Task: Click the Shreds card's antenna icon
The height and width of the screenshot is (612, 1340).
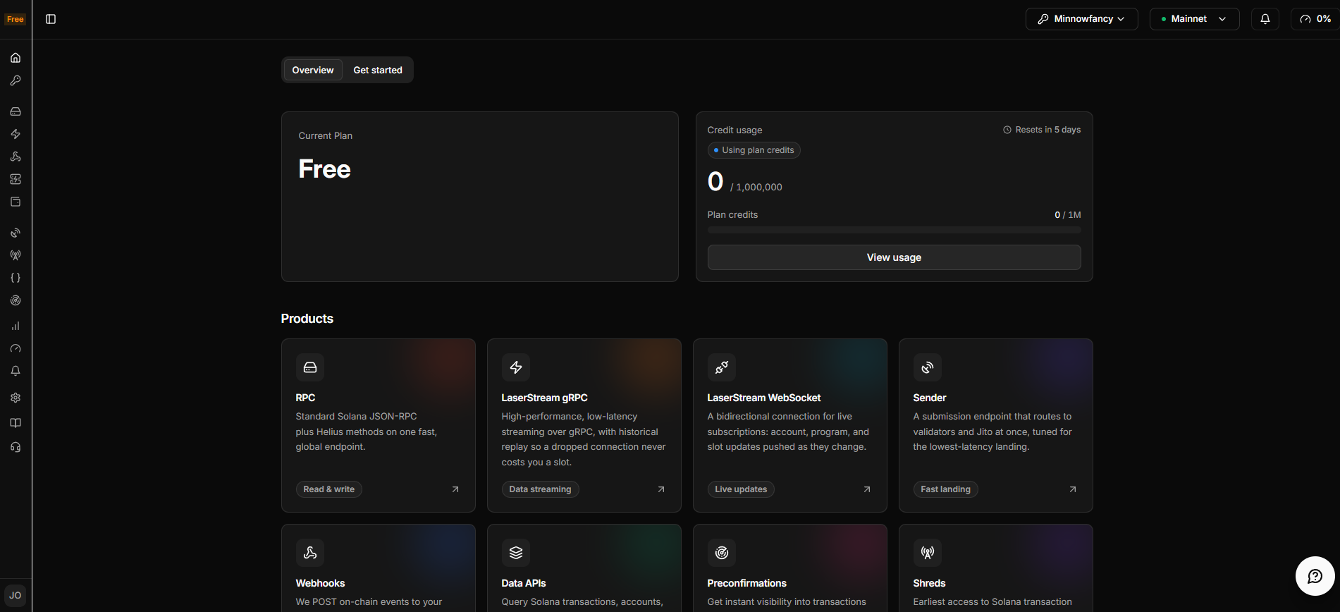Action: (928, 553)
